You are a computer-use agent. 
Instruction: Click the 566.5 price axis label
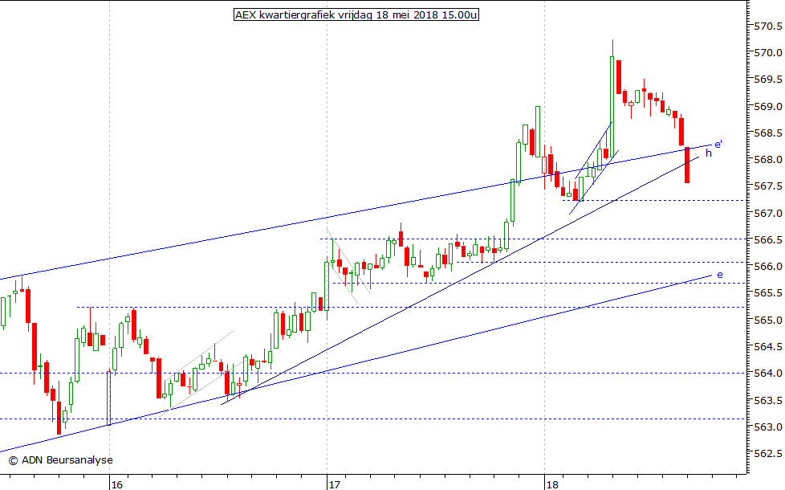pyautogui.click(x=768, y=240)
